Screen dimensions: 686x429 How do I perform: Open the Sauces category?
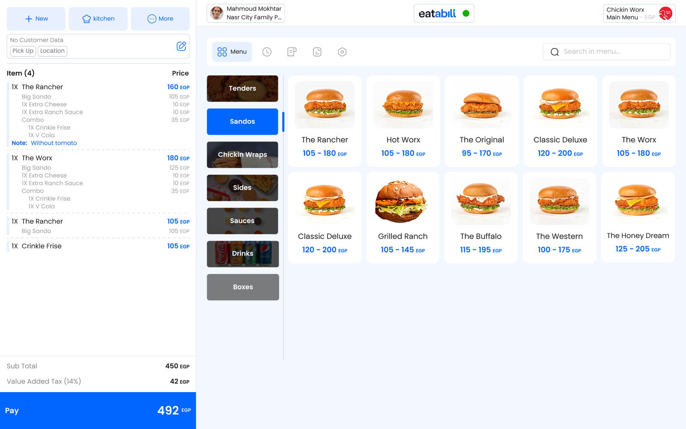(x=243, y=221)
